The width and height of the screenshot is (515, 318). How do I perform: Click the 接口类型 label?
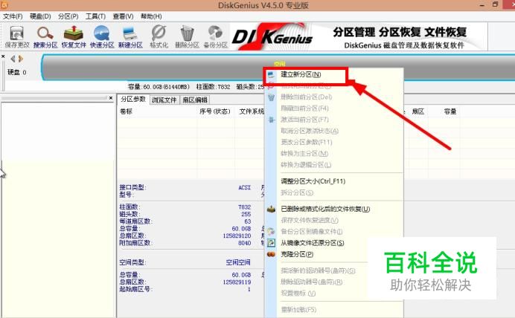pos(132,187)
